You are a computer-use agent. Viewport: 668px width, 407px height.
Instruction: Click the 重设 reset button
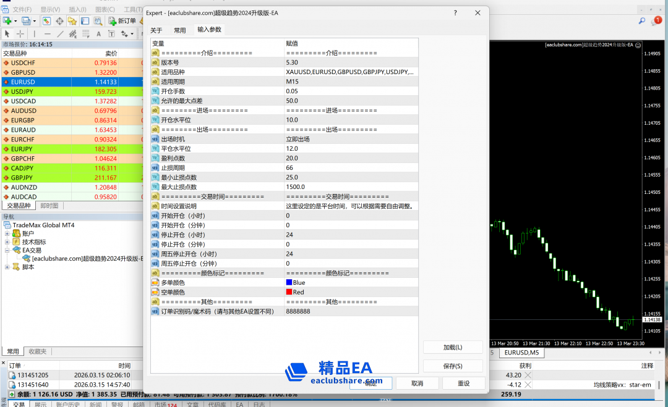coord(463,384)
